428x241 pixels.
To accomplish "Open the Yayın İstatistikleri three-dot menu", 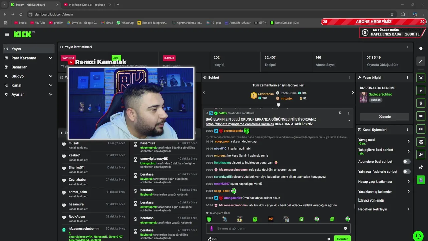I will click(x=407, y=47).
